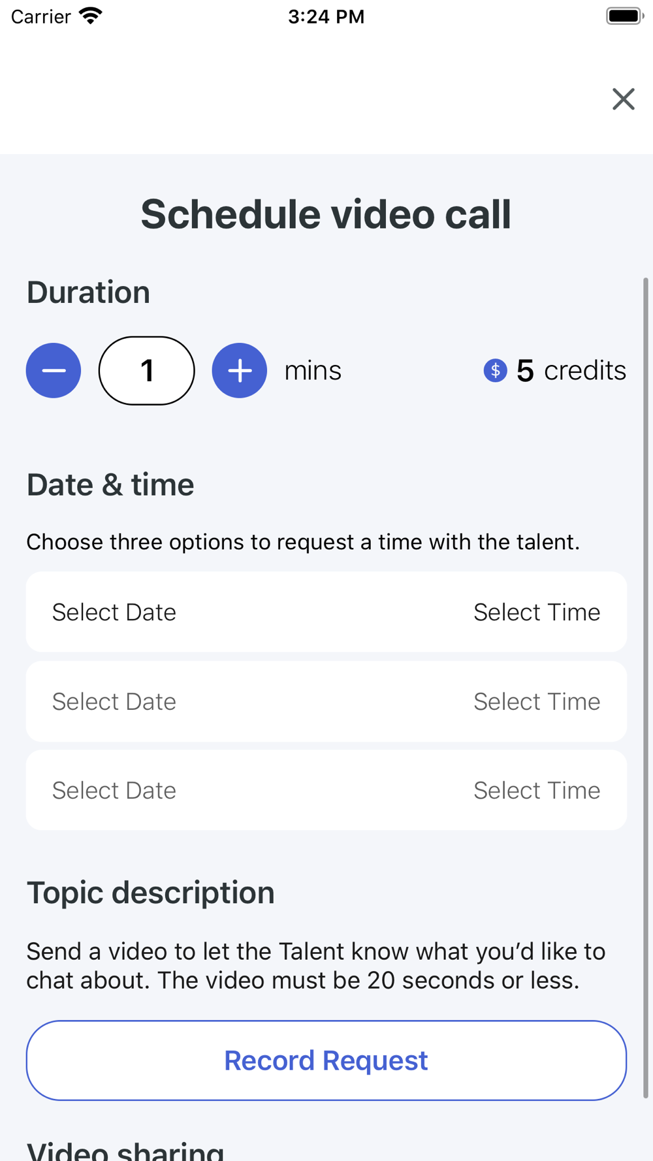
Task: Open third option's Select Time picker
Action: tap(537, 790)
